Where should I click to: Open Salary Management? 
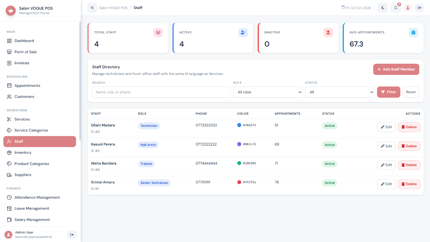(x=40, y=220)
